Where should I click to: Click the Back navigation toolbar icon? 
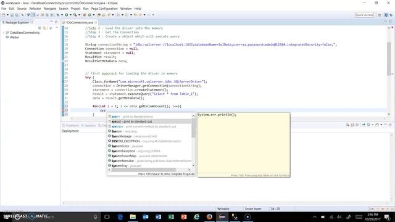click(x=140, y=15)
